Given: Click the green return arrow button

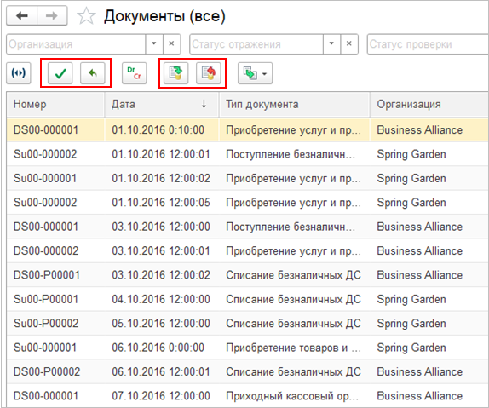Looking at the screenshot, I should [x=93, y=73].
